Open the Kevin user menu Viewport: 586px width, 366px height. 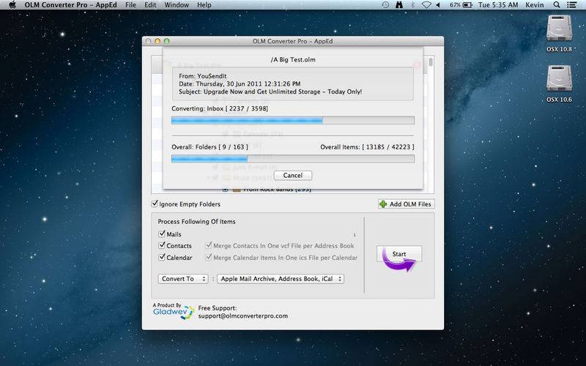click(x=535, y=5)
